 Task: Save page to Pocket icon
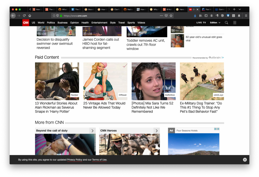tap(166, 16)
